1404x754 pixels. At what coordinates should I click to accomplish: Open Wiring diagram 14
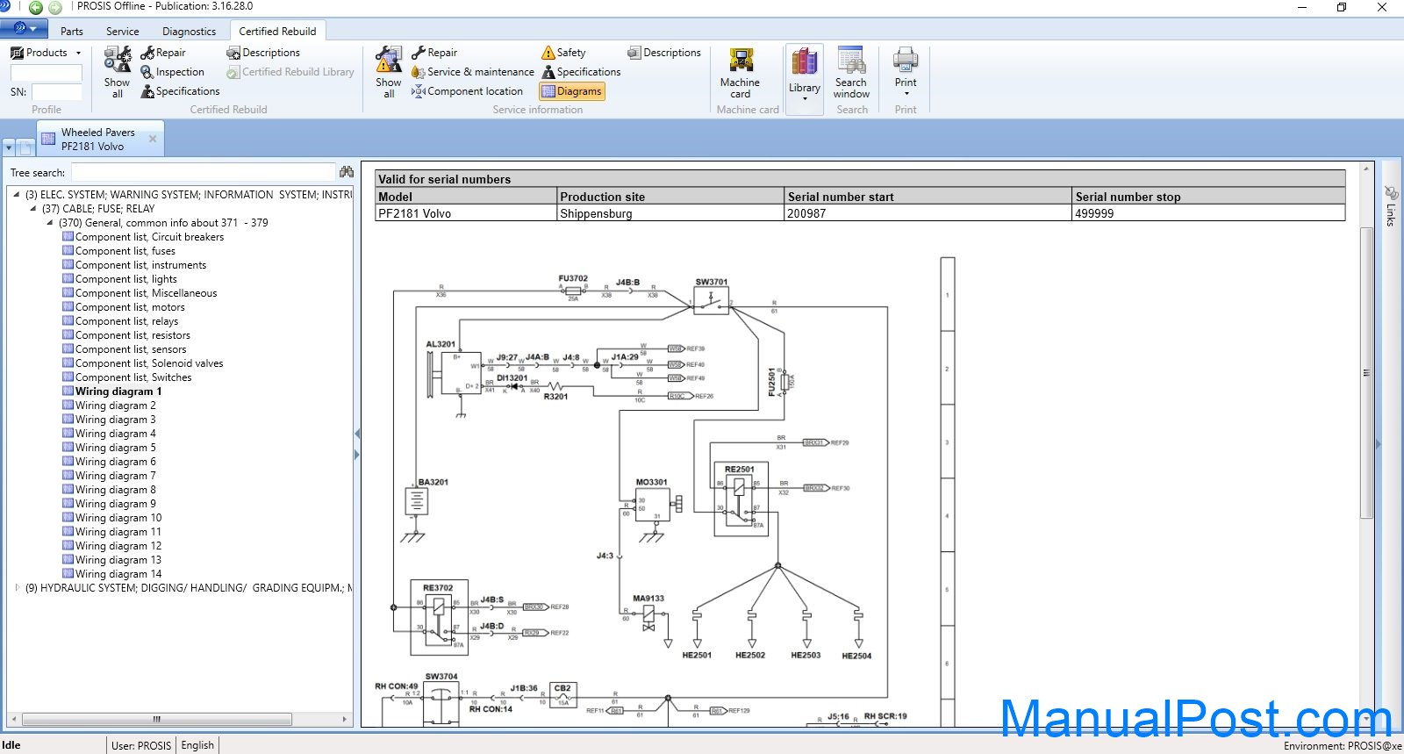(x=118, y=574)
